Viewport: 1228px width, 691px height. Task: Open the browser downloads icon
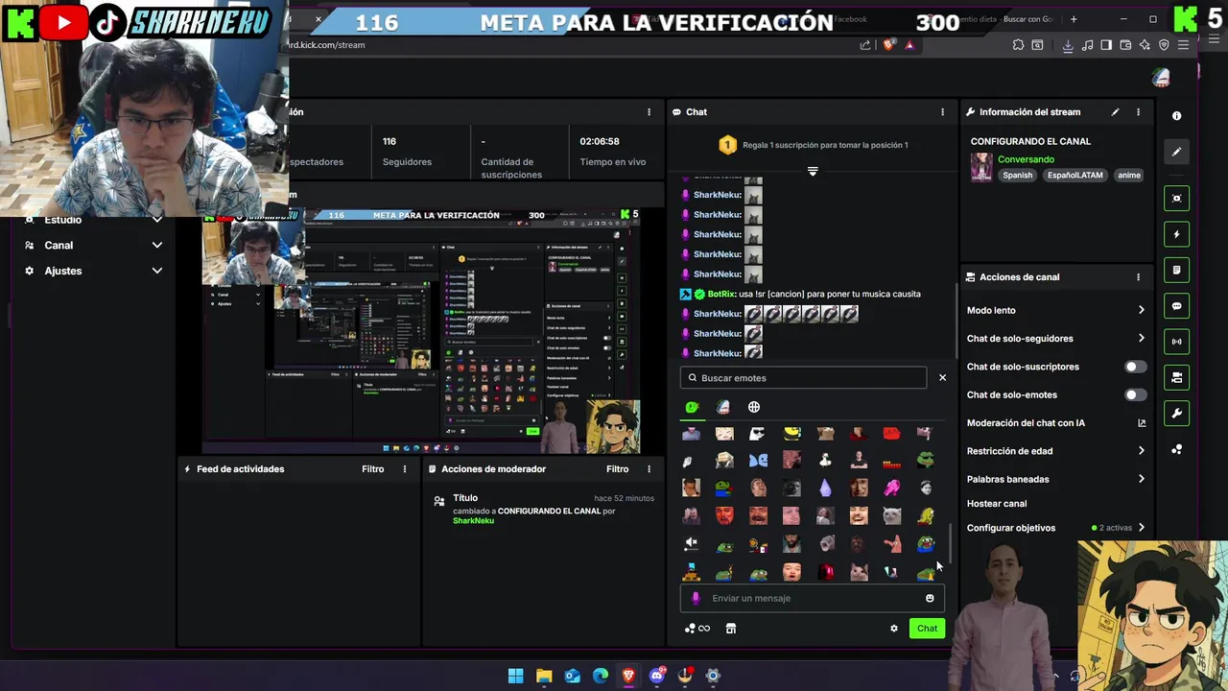[x=1068, y=44]
